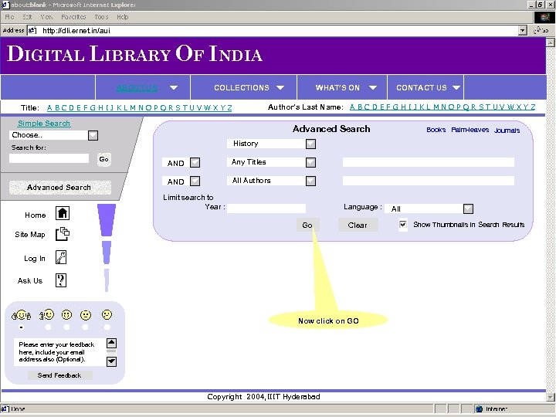Open the Simple Search Choose dropdown

[x=93, y=135]
